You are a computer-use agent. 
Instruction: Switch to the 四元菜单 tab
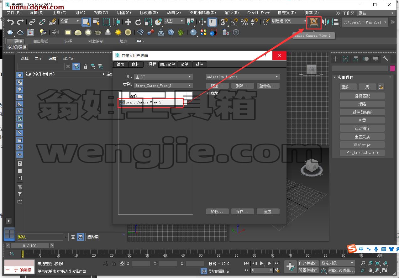(167, 64)
